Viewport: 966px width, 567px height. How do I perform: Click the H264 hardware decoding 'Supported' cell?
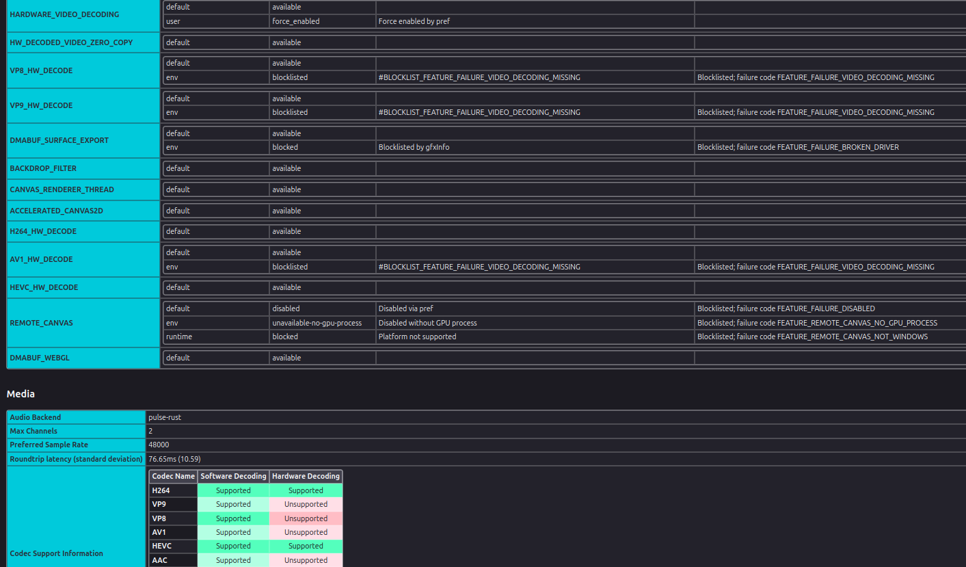click(306, 490)
